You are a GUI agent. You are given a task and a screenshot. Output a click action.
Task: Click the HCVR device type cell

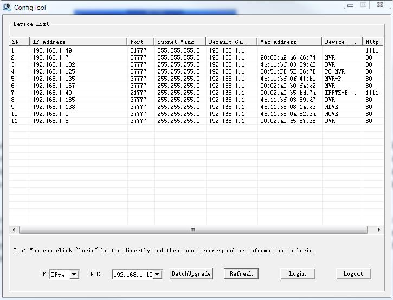click(x=332, y=114)
